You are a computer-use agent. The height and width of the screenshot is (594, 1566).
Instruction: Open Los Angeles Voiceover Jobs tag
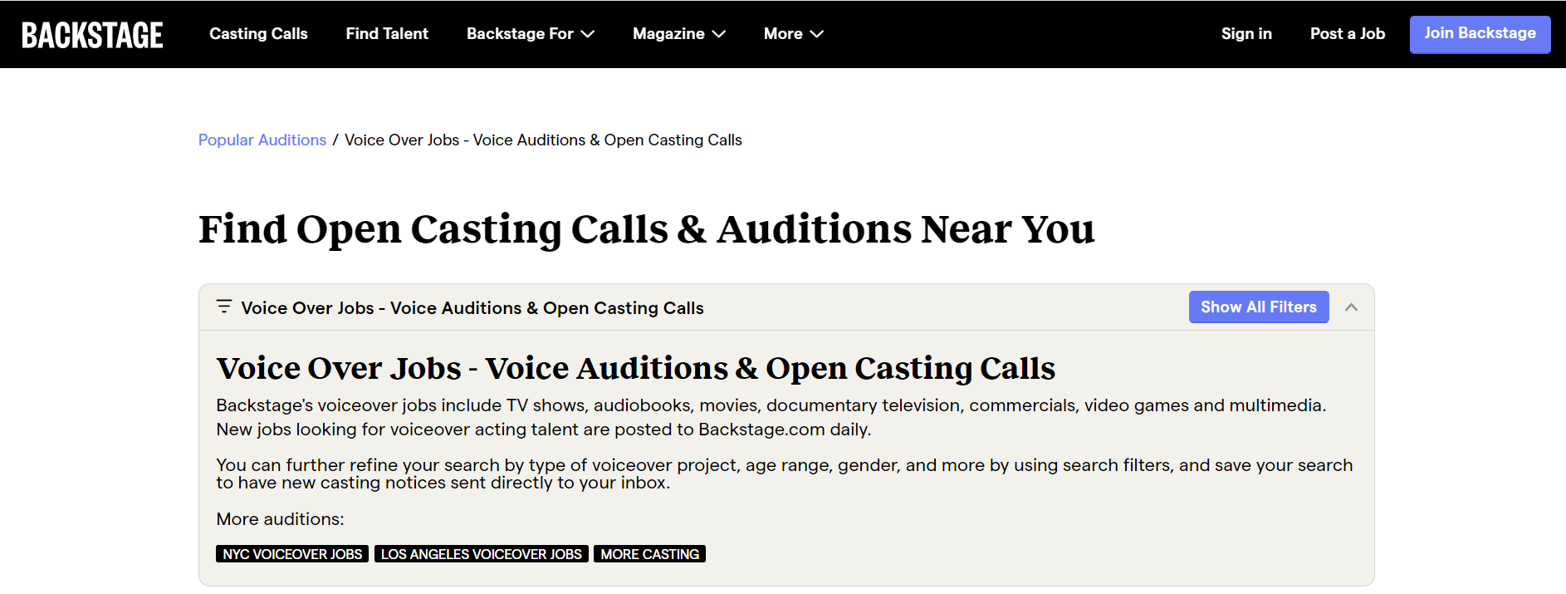(x=482, y=554)
